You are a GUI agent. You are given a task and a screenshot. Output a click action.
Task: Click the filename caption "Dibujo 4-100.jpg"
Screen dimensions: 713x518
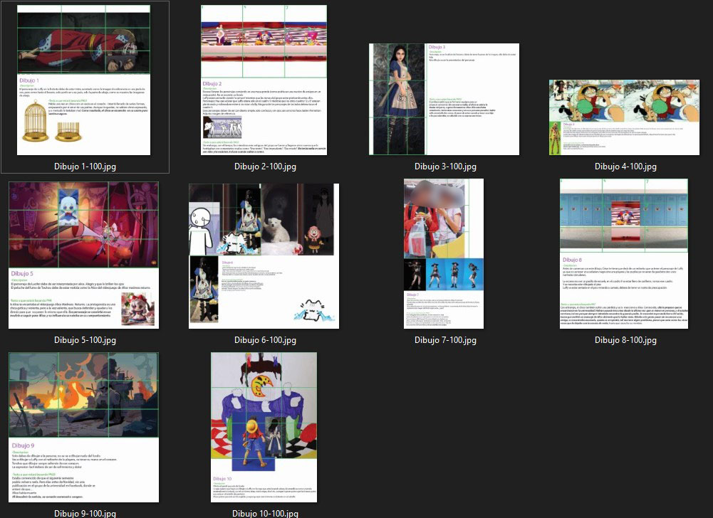click(625, 166)
